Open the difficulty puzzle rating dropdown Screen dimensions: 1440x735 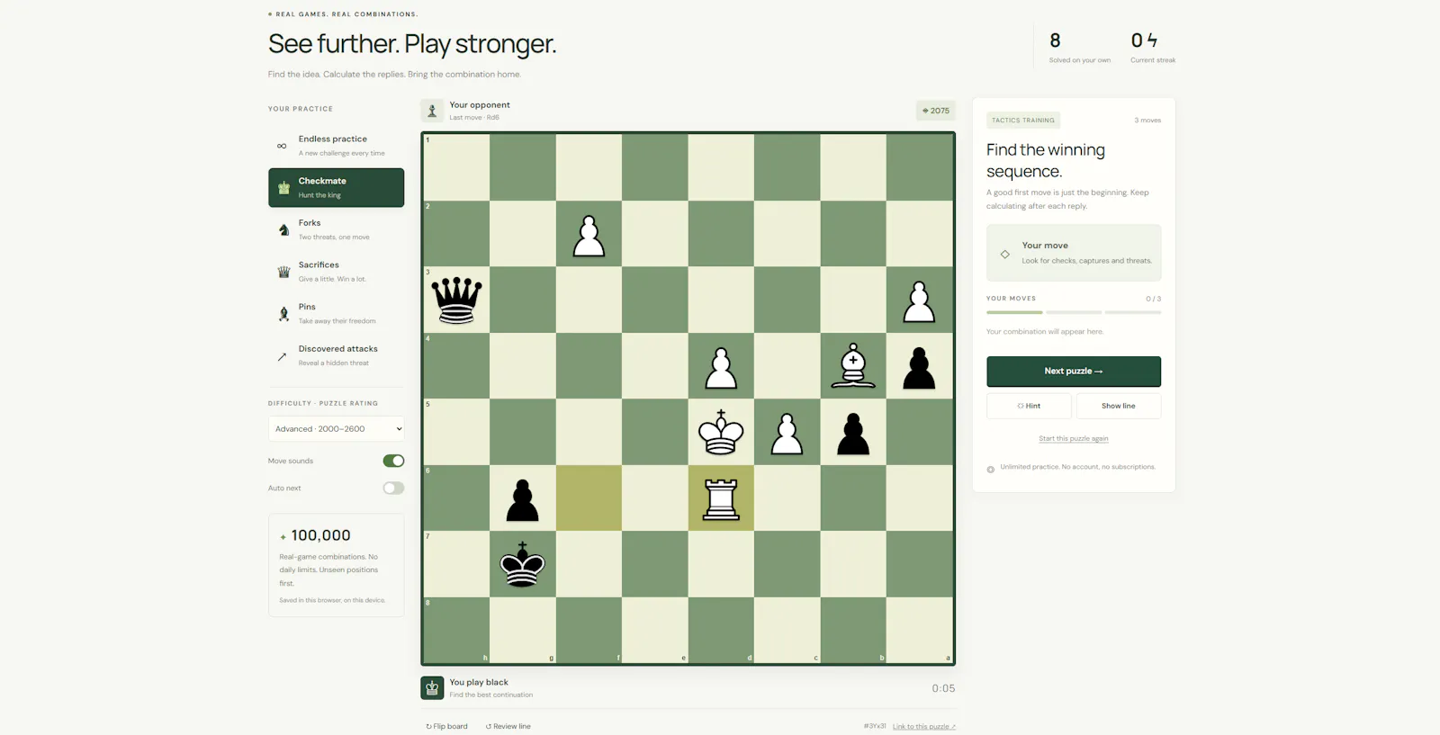click(336, 429)
